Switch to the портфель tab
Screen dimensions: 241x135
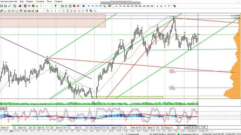point(192,131)
